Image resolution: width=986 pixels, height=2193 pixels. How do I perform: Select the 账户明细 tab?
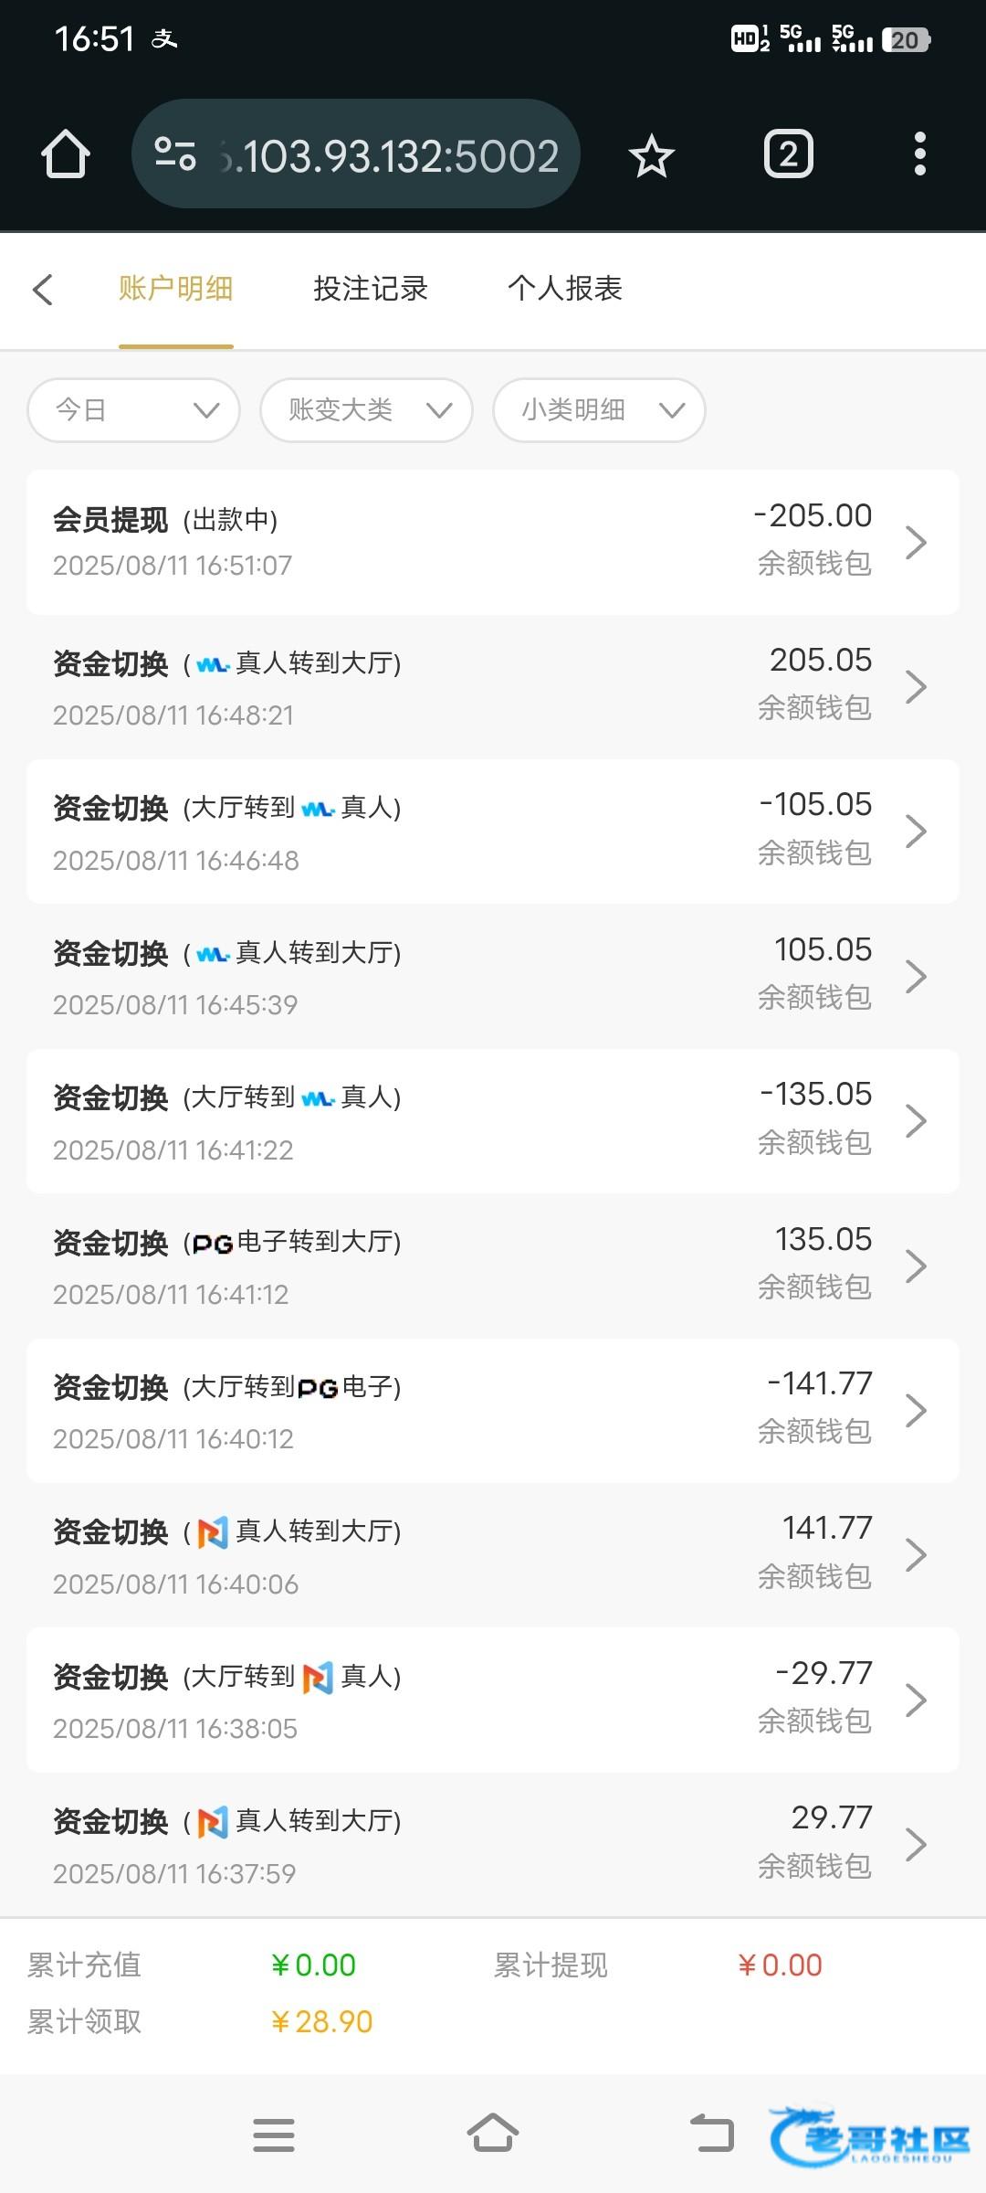tap(175, 289)
